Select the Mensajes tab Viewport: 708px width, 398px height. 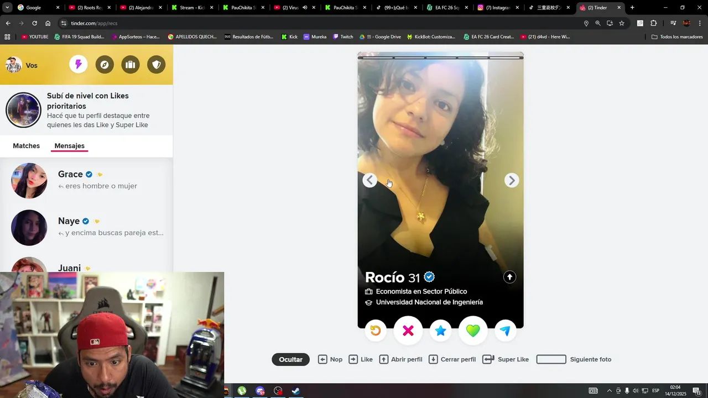[70, 146]
